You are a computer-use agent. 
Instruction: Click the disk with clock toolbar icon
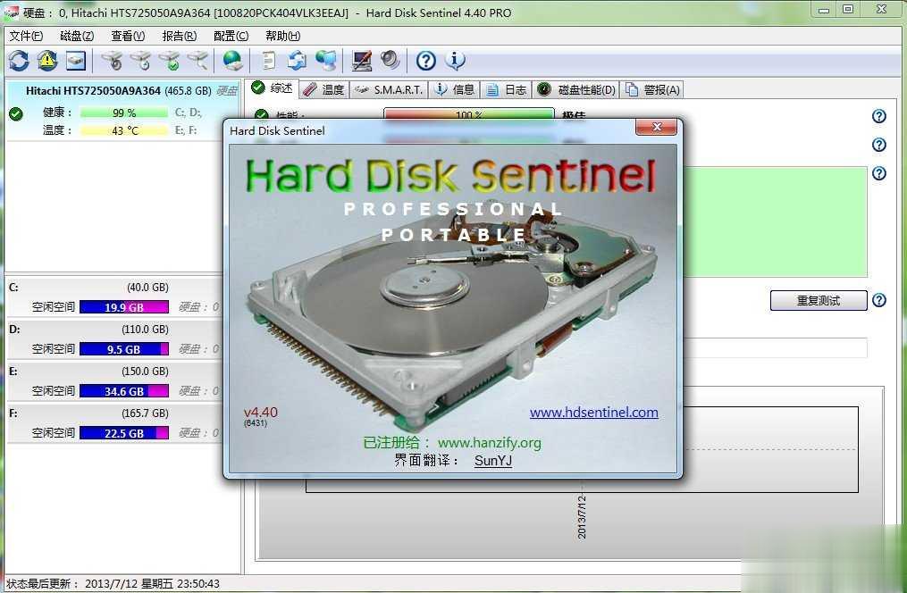[x=141, y=61]
